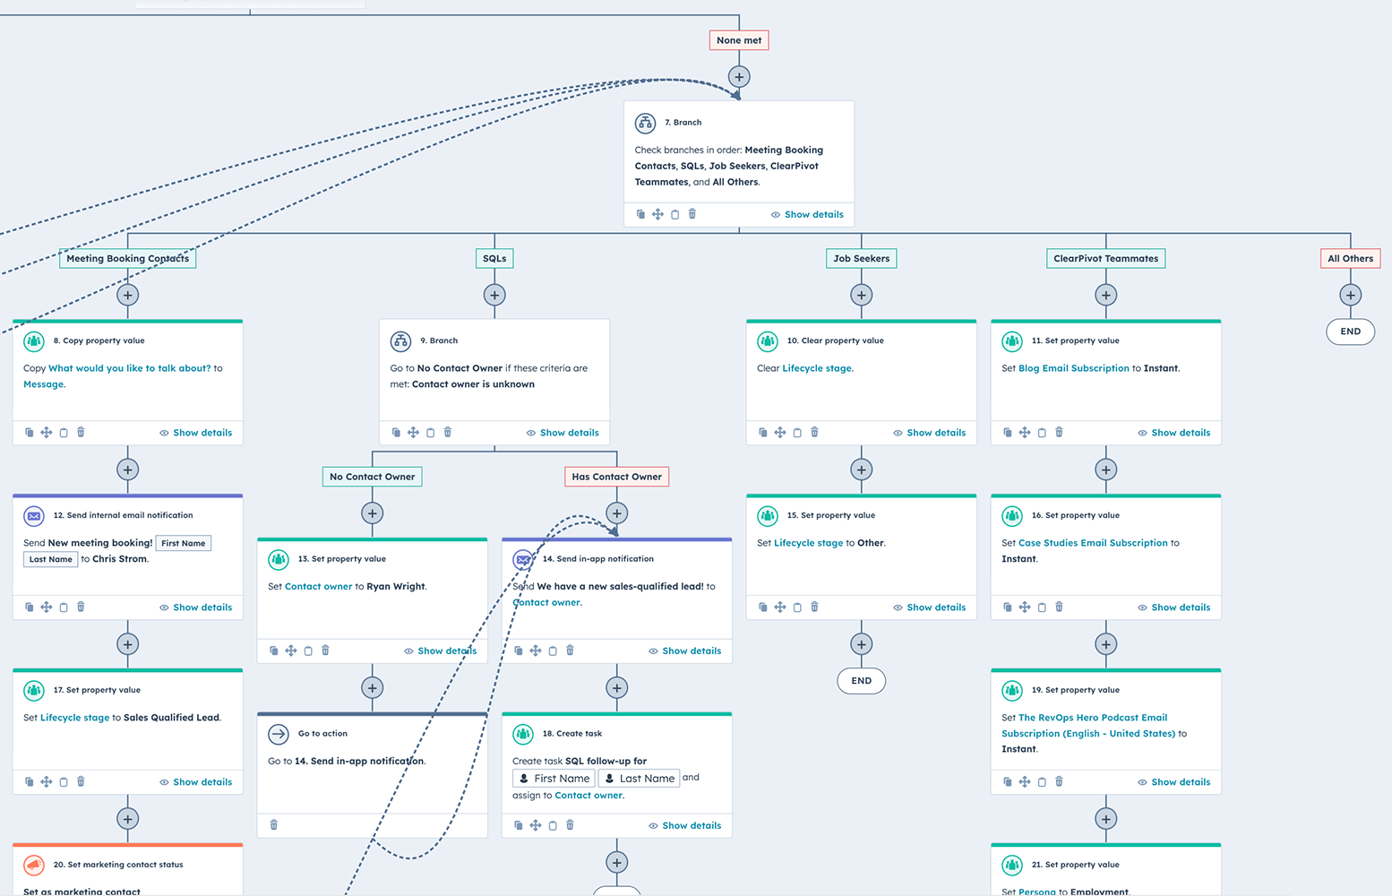Add an action under the SQLs branch label
The height and width of the screenshot is (896, 1392).
(x=494, y=295)
